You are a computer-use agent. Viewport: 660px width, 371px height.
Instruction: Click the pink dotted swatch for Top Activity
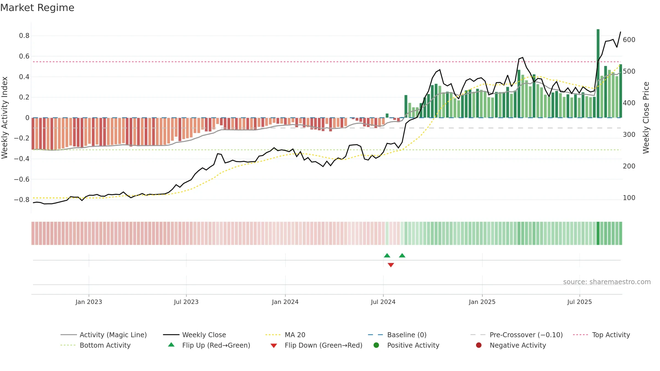point(581,335)
